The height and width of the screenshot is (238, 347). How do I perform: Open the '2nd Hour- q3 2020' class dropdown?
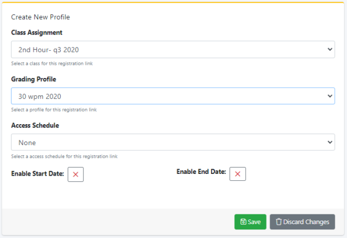pos(173,50)
